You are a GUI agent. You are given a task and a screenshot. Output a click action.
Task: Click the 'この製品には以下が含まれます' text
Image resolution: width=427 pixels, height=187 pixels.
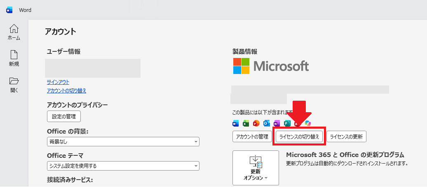click(x=263, y=112)
